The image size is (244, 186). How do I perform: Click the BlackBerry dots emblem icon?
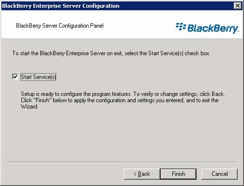coord(181,27)
